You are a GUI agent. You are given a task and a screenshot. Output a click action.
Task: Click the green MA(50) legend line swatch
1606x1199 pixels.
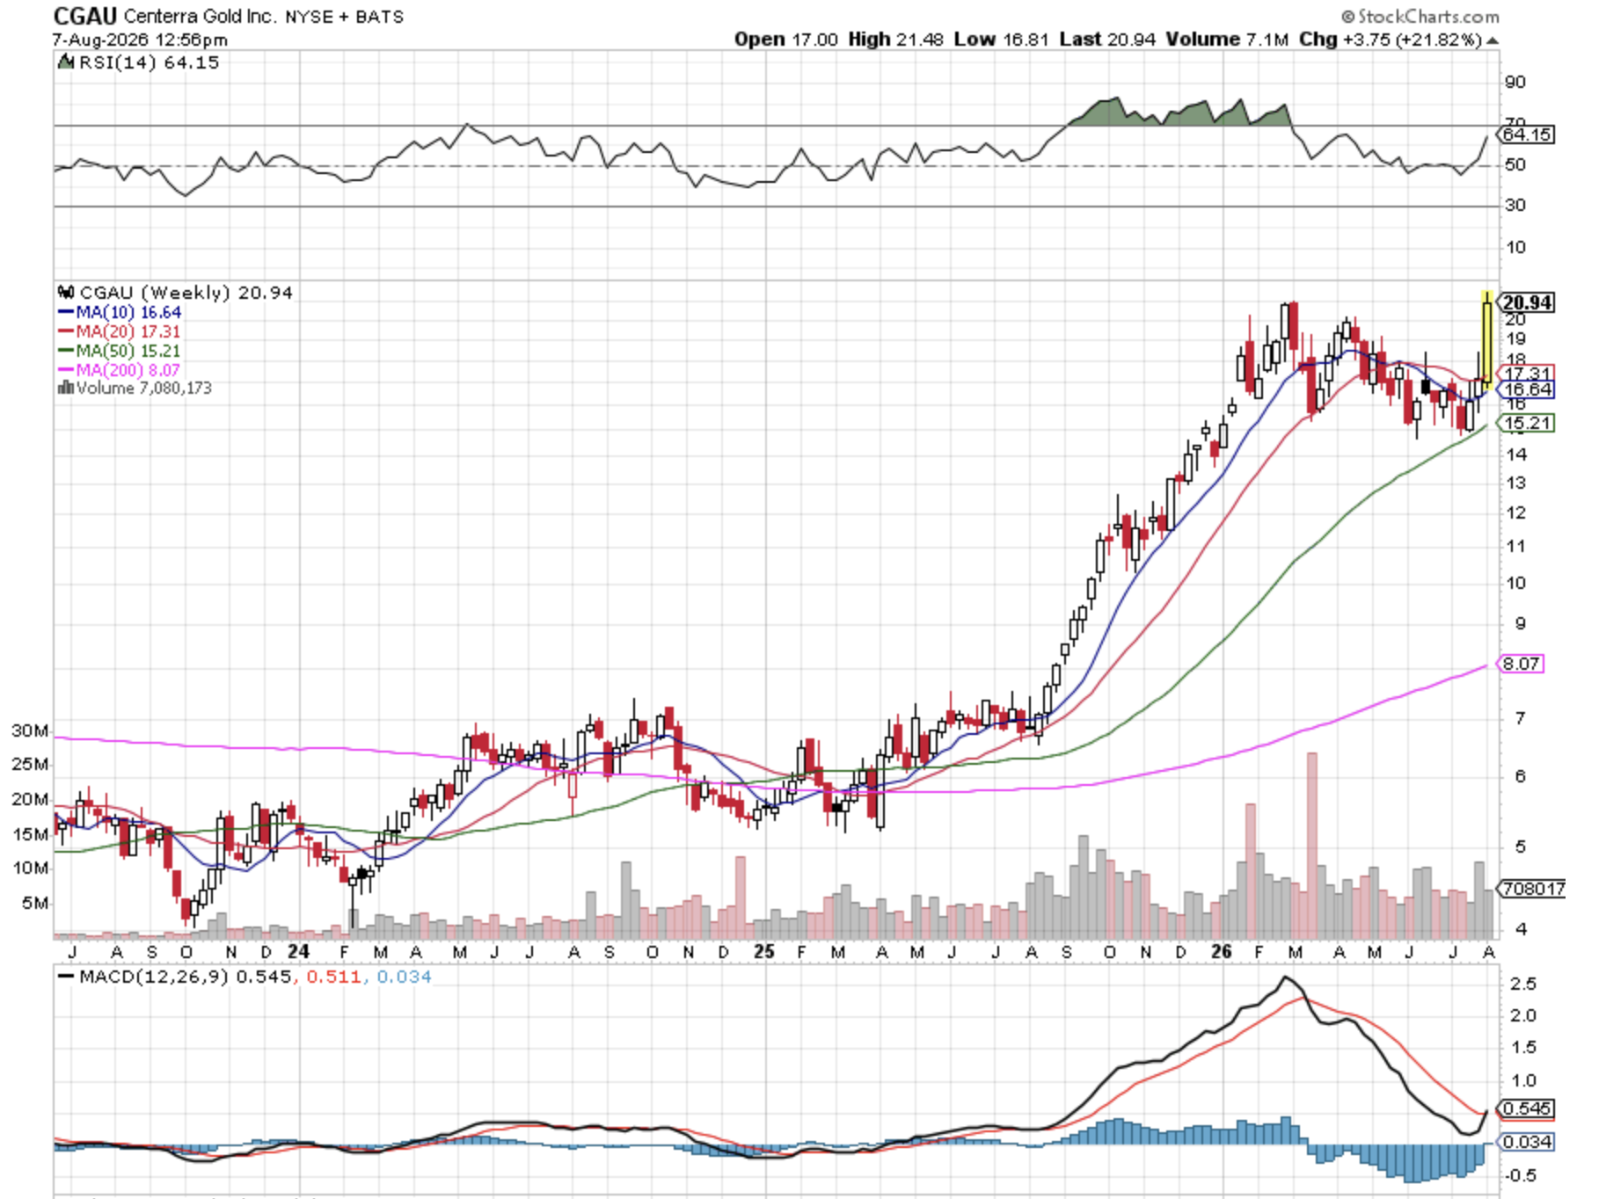[66, 351]
